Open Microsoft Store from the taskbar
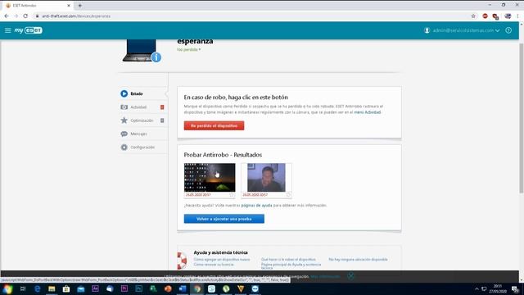Screen dimensions: 524x295 click(x=66, y=289)
